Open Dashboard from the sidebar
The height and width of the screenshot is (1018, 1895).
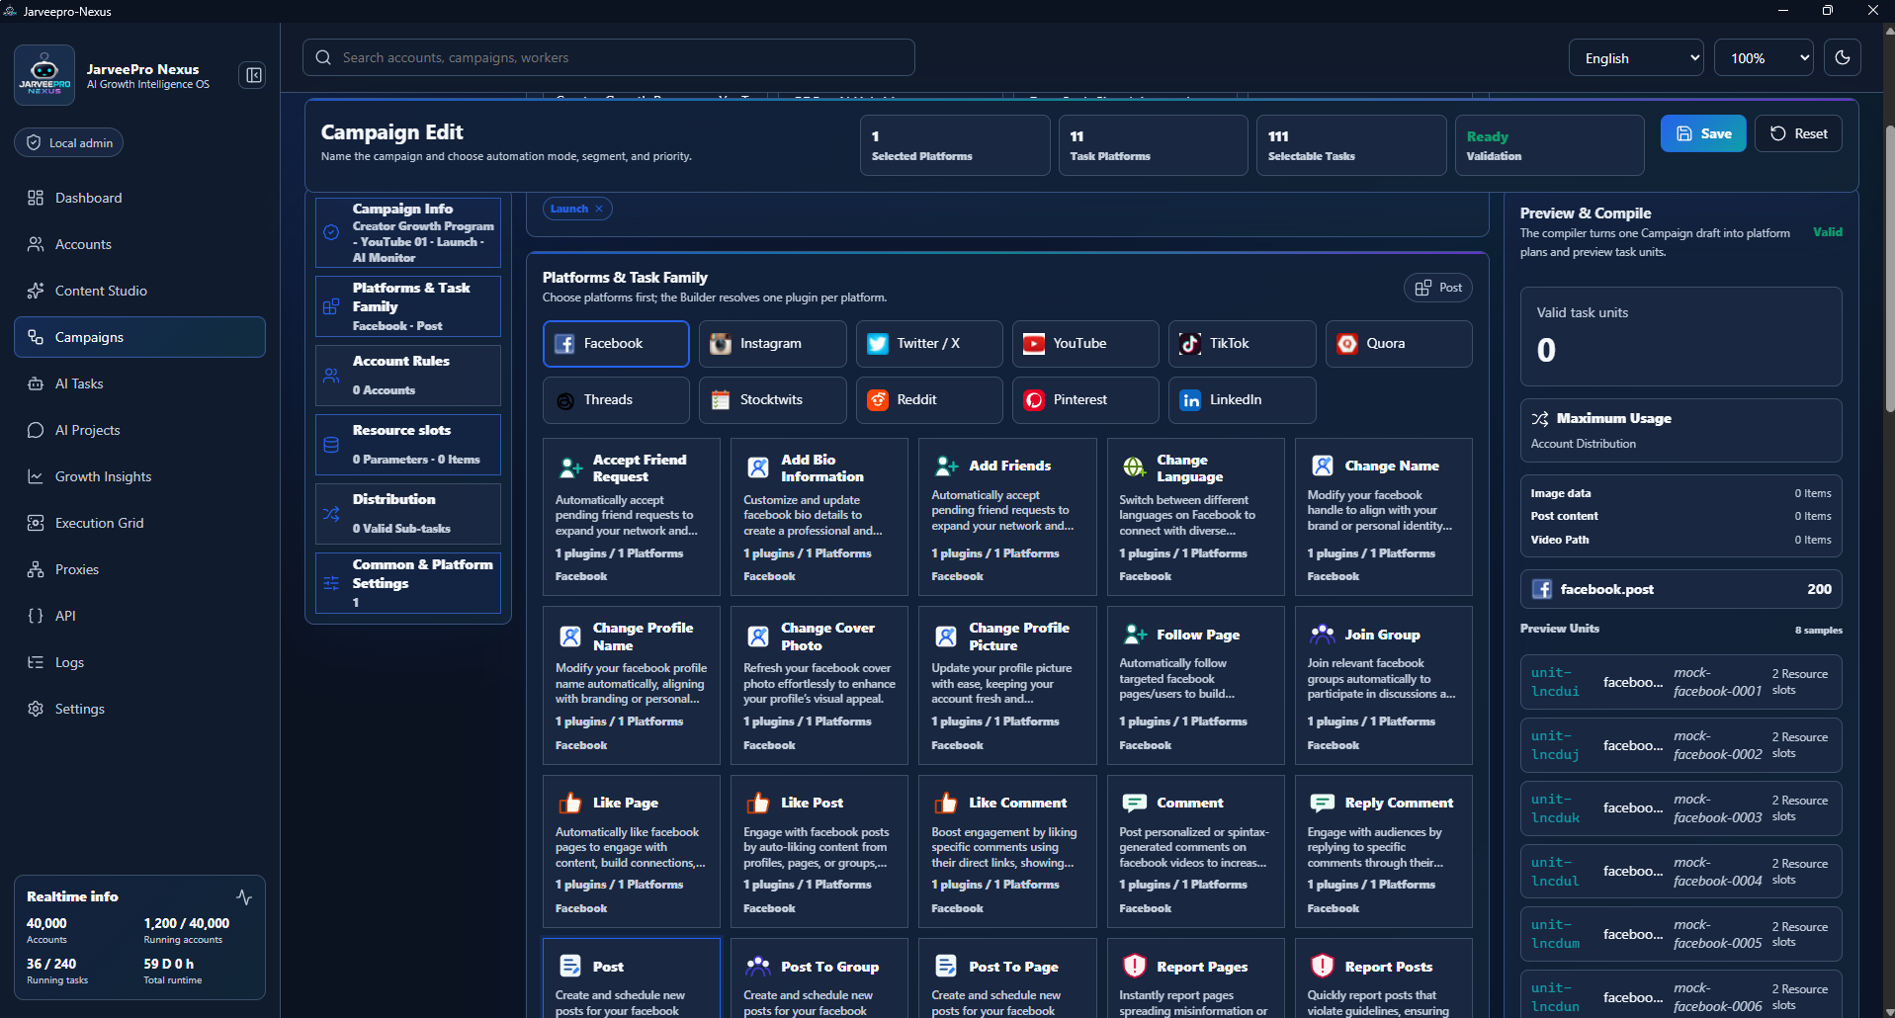(x=139, y=198)
